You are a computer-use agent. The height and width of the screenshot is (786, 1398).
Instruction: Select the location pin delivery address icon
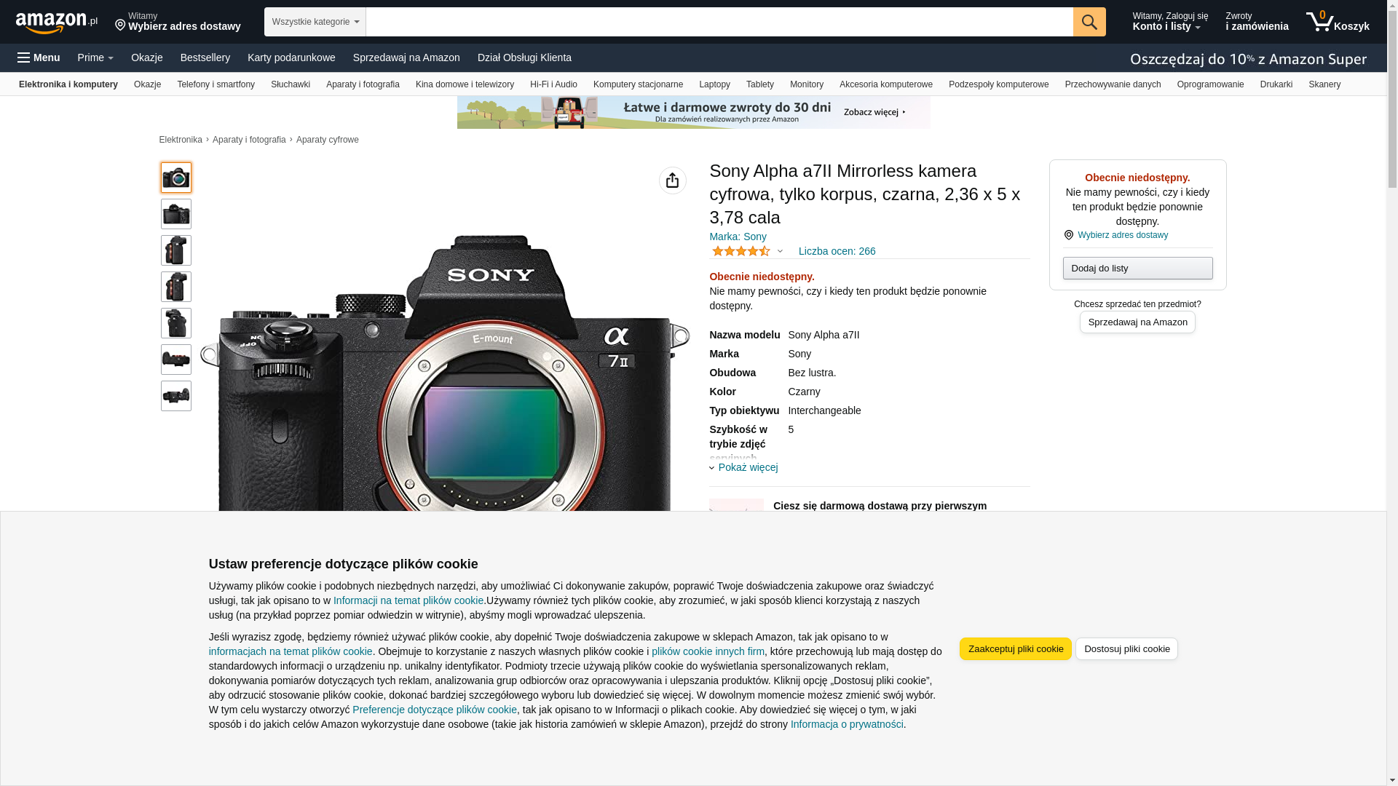click(x=1068, y=235)
